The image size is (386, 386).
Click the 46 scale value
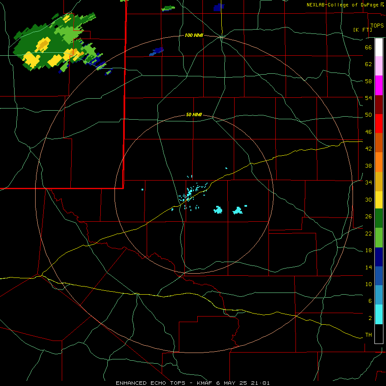[368, 132]
